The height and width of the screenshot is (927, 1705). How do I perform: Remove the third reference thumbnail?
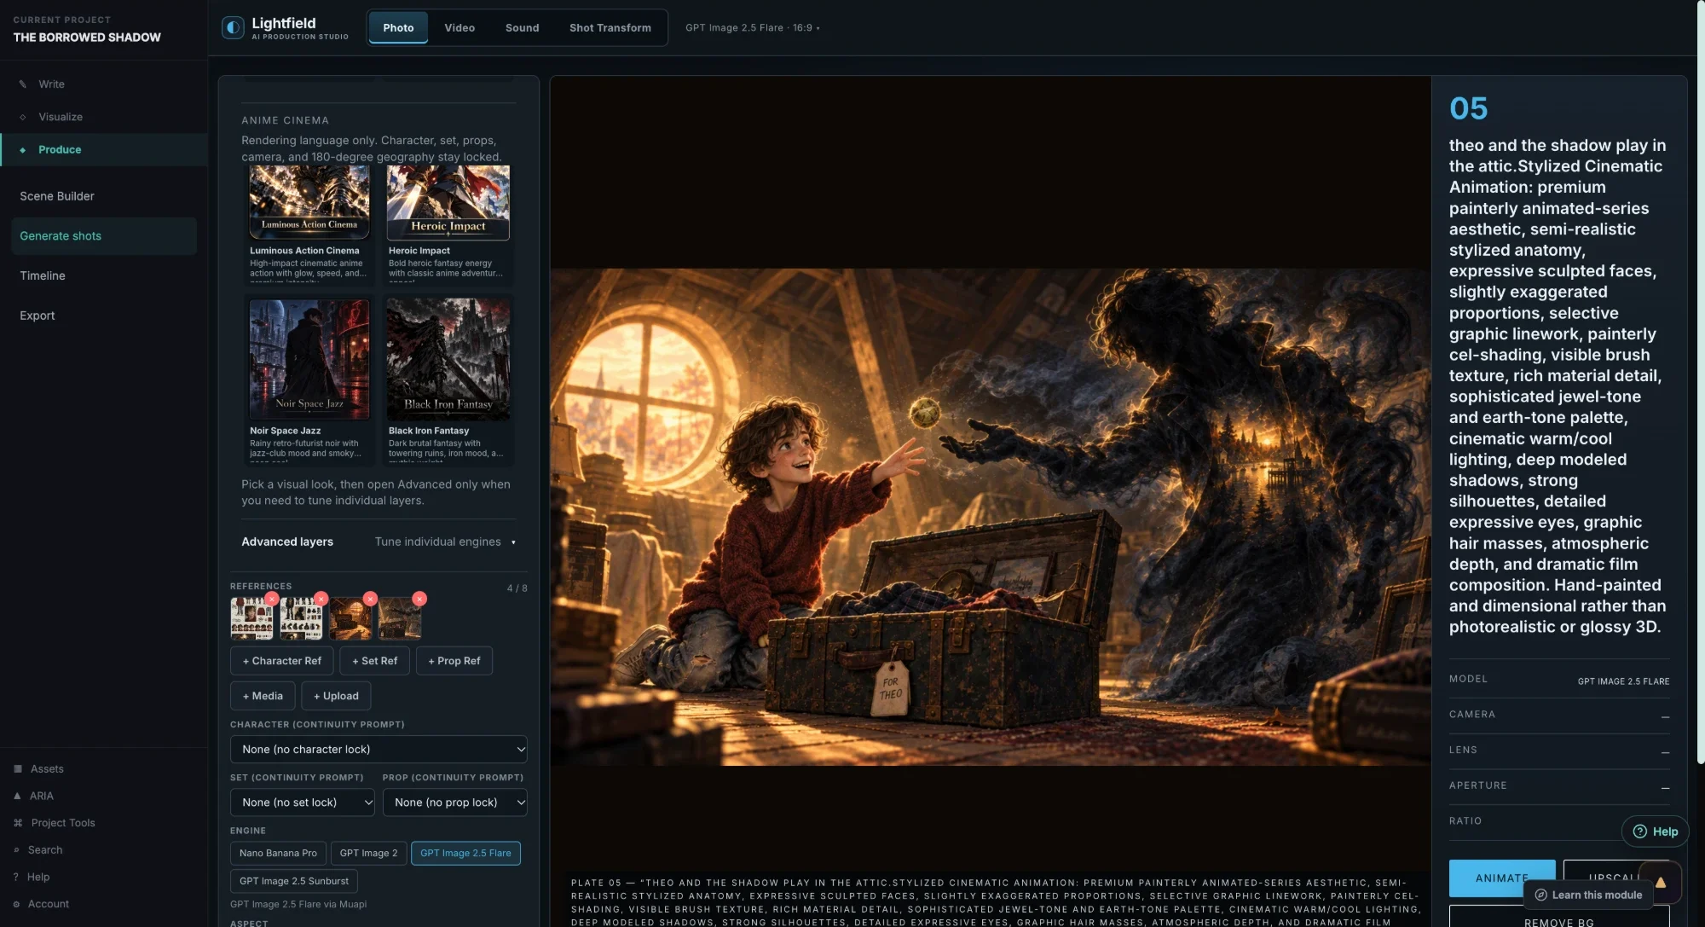coord(370,599)
